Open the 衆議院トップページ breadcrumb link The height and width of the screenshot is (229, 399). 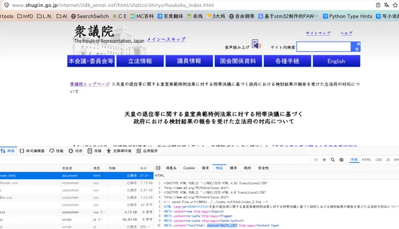click(x=90, y=84)
